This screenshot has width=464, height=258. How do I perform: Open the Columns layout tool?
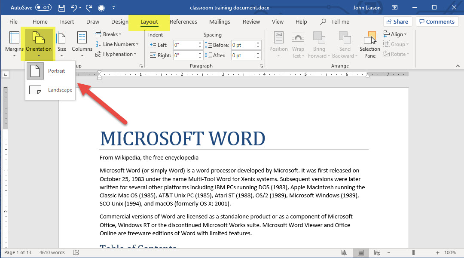coord(82,44)
